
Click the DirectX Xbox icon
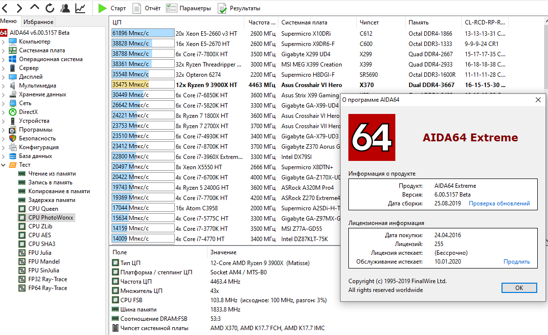13,112
